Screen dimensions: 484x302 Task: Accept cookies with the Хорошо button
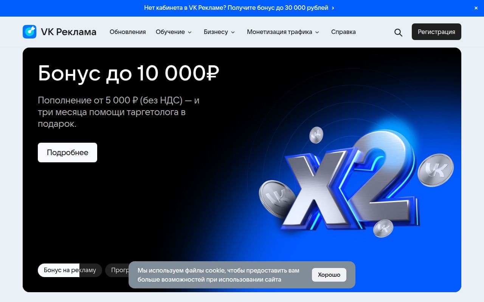(329, 275)
